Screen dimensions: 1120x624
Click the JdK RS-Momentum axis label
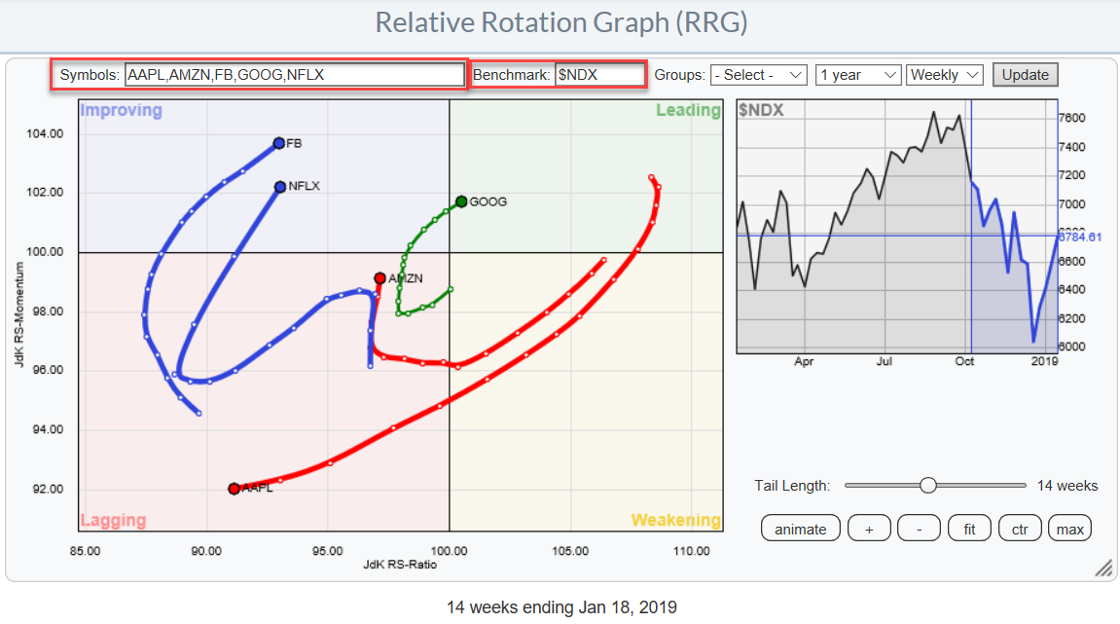(x=18, y=314)
